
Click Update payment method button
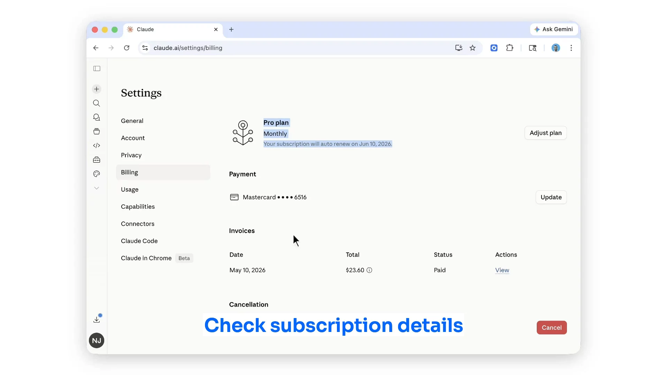pyautogui.click(x=551, y=197)
